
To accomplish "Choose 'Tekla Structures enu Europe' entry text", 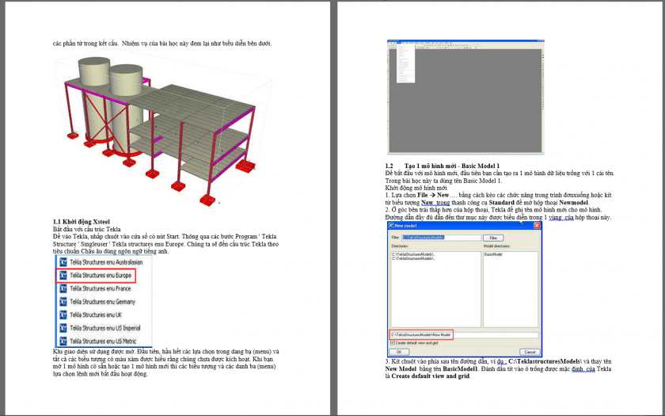I will coord(101,275).
